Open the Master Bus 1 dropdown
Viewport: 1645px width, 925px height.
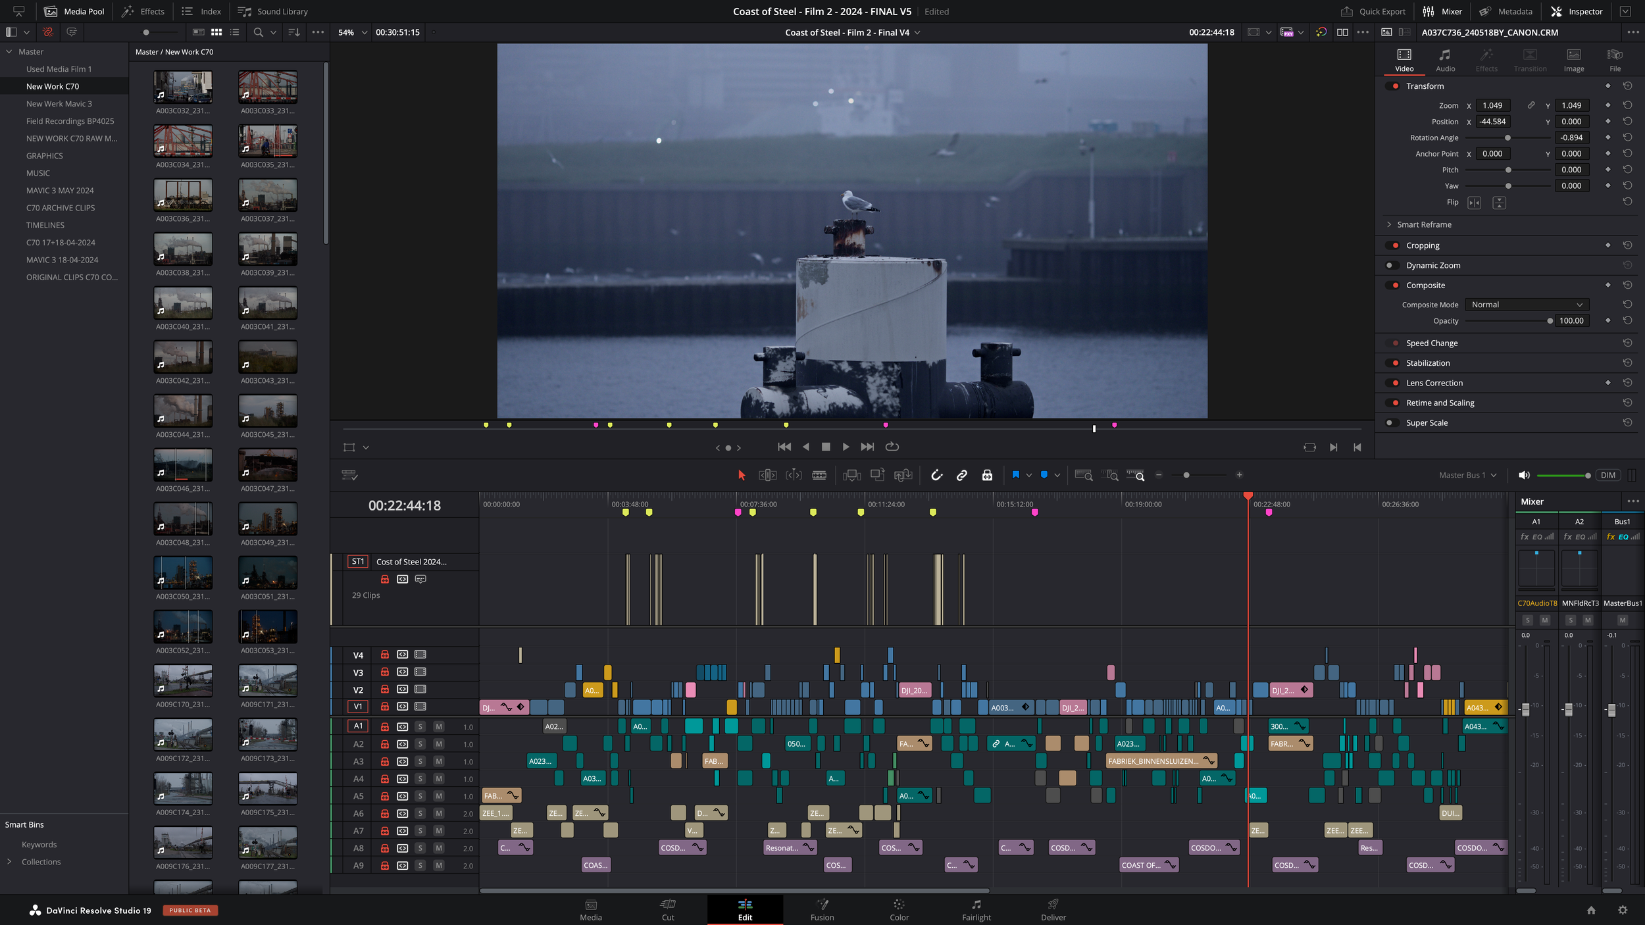pyautogui.click(x=1467, y=475)
